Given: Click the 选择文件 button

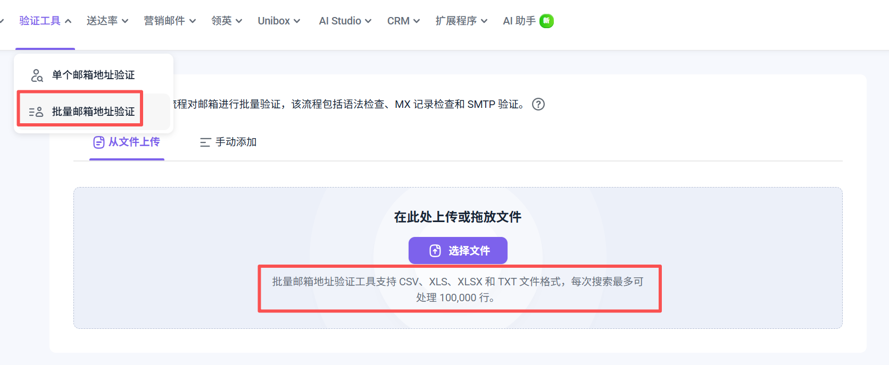Looking at the screenshot, I should pos(458,250).
